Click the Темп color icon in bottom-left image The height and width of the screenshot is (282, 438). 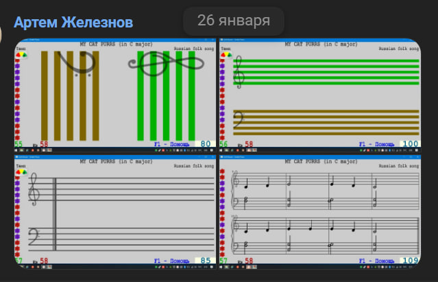(x=22, y=172)
